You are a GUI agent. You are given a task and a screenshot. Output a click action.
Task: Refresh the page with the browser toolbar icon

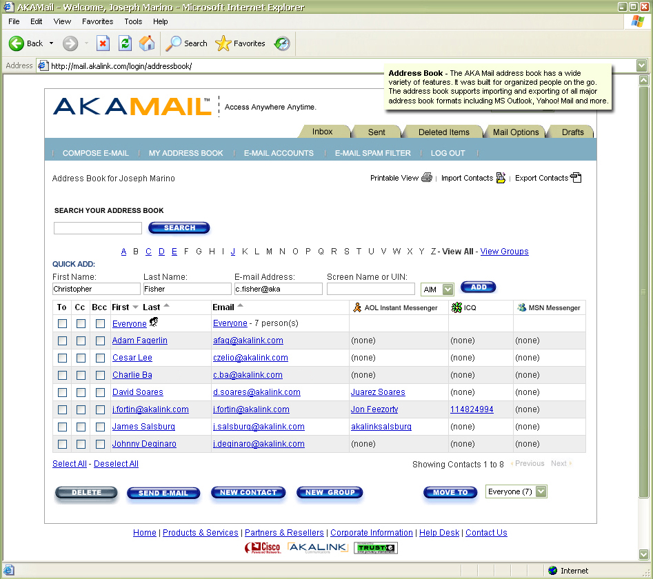click(125, 43)
